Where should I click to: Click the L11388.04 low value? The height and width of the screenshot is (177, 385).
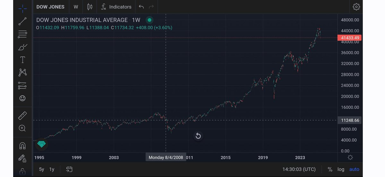click(x=98, y=28)
